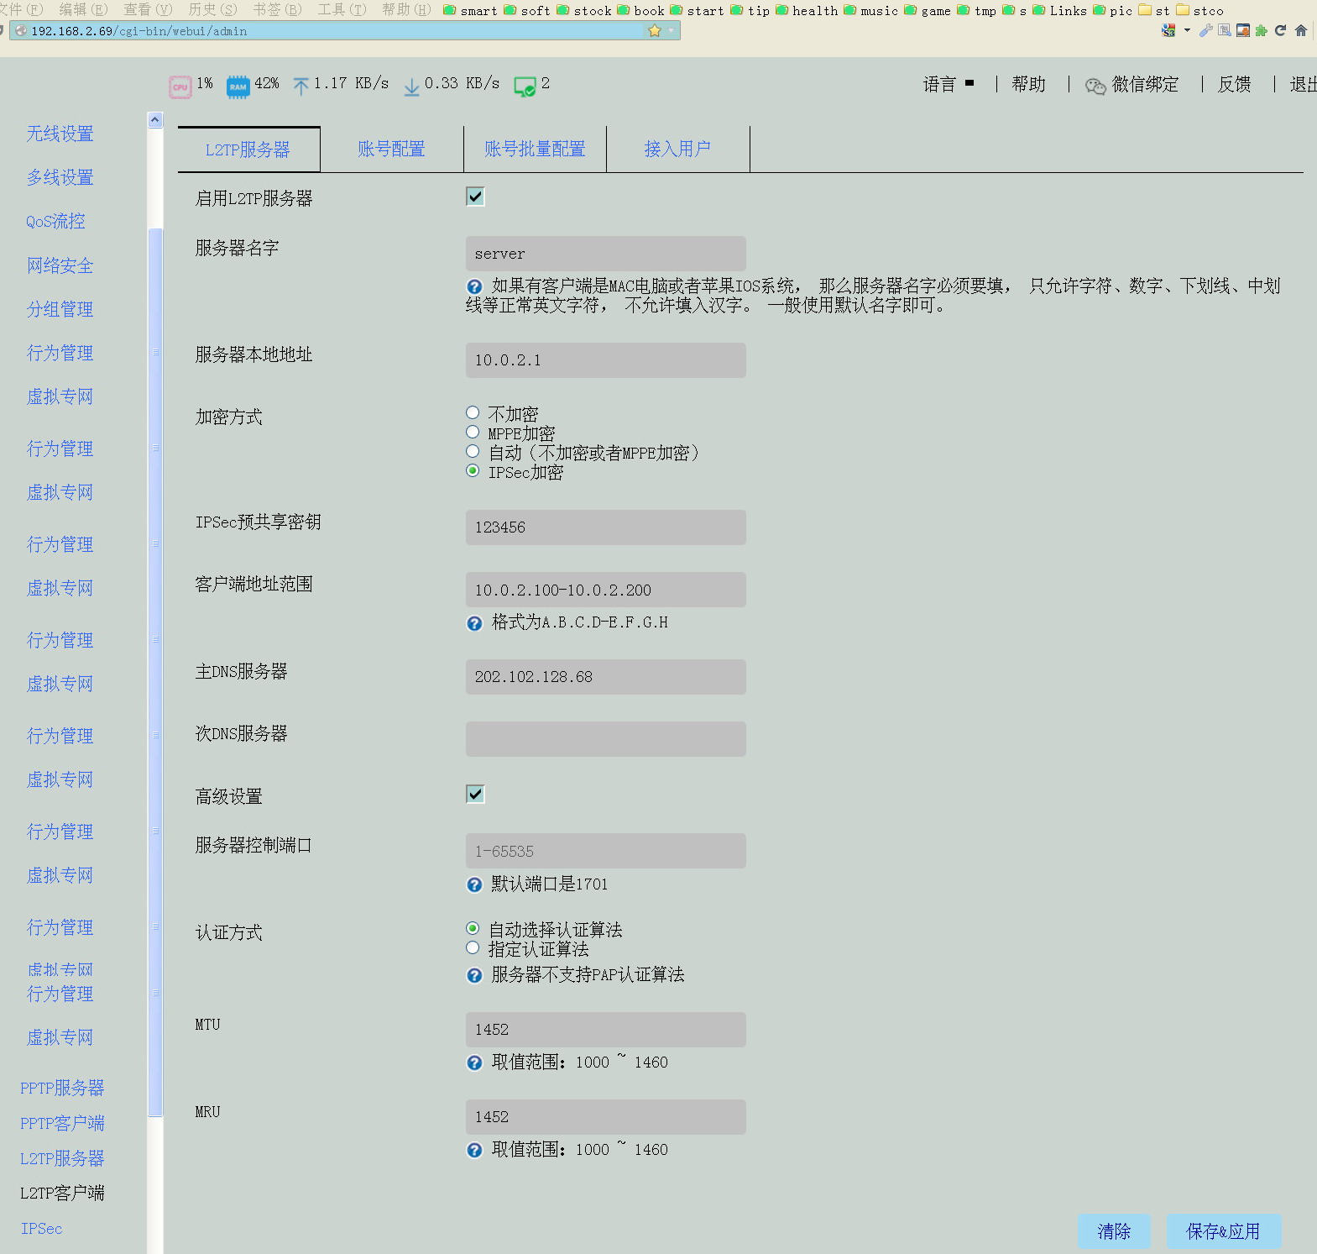This screenshot has width=1317, height=1254.
Task: Click the help icon under MRU field
Action: (474, 1150)
